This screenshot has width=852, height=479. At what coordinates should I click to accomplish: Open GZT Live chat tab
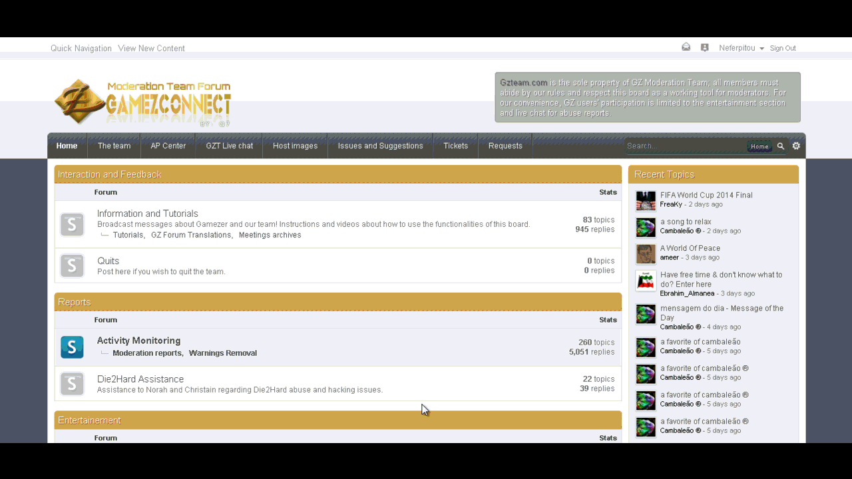230,146
